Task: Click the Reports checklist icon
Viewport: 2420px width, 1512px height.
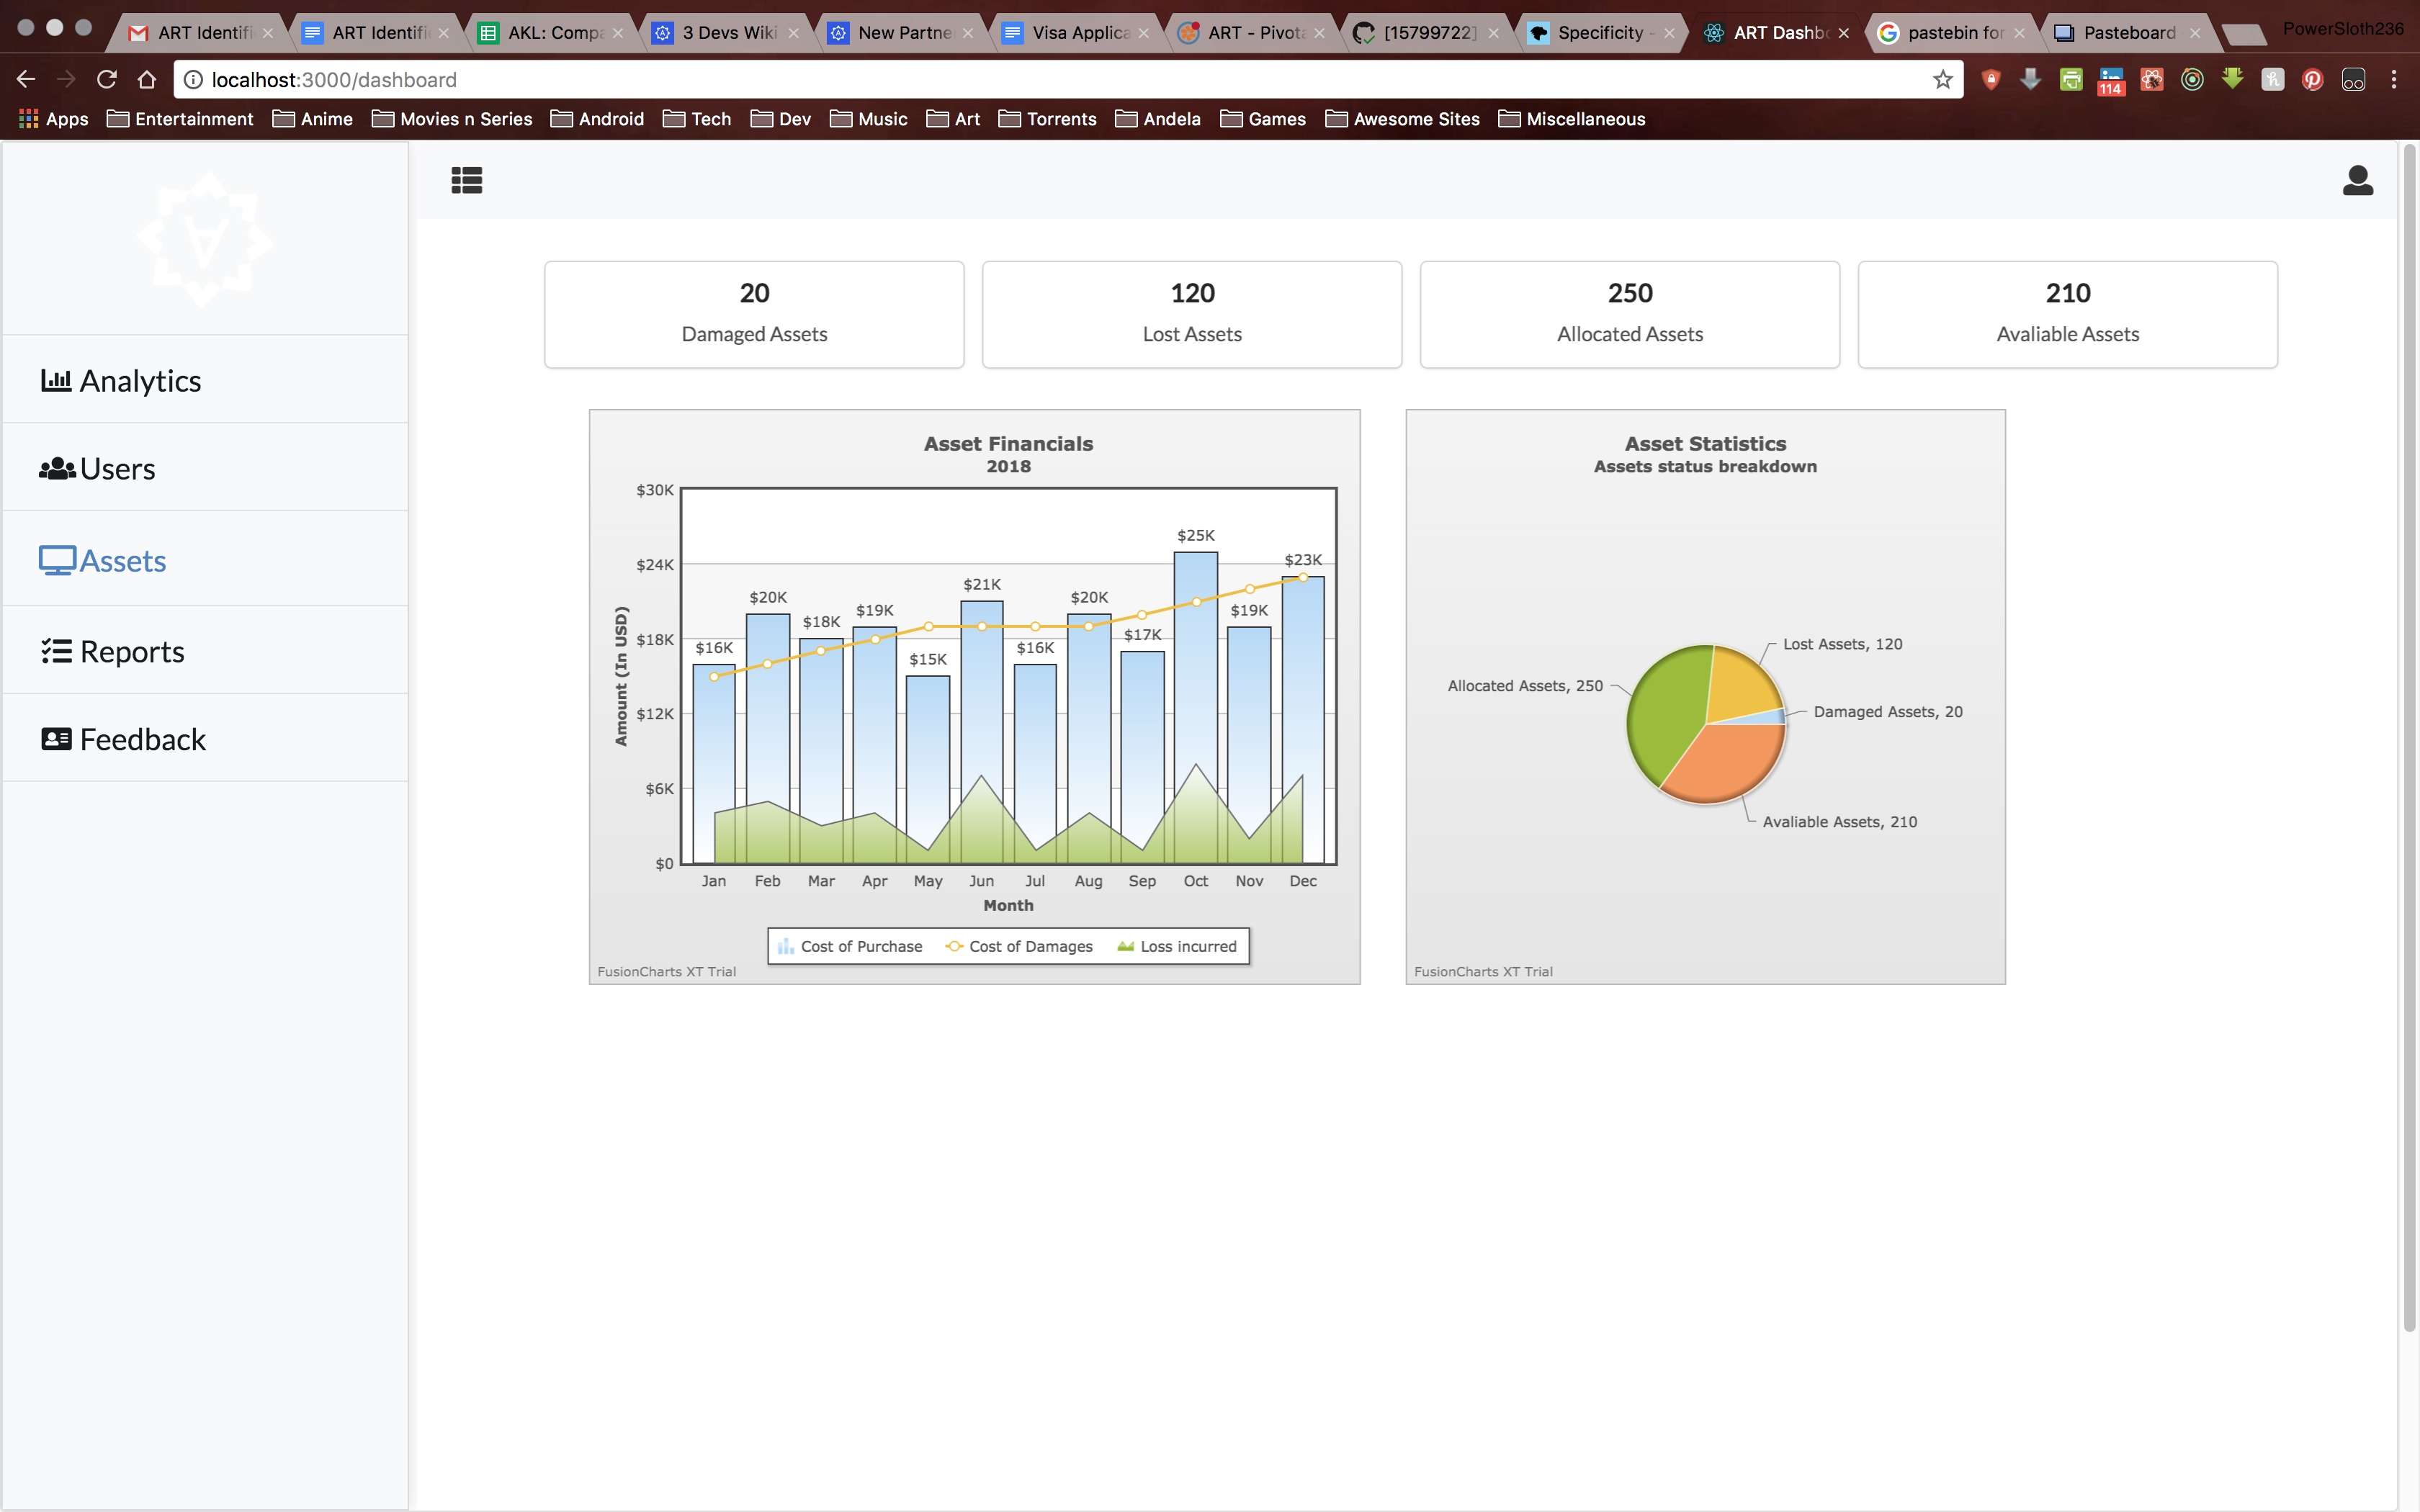Action: coord(56,651)
